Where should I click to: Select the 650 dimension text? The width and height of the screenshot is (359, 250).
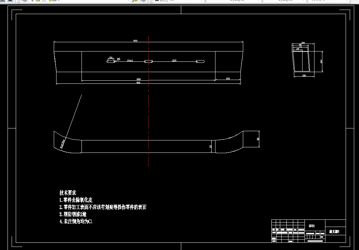coord(138,79)
